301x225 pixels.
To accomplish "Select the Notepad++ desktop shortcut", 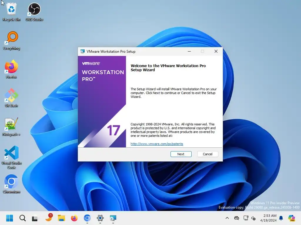I will coord(11,127).
